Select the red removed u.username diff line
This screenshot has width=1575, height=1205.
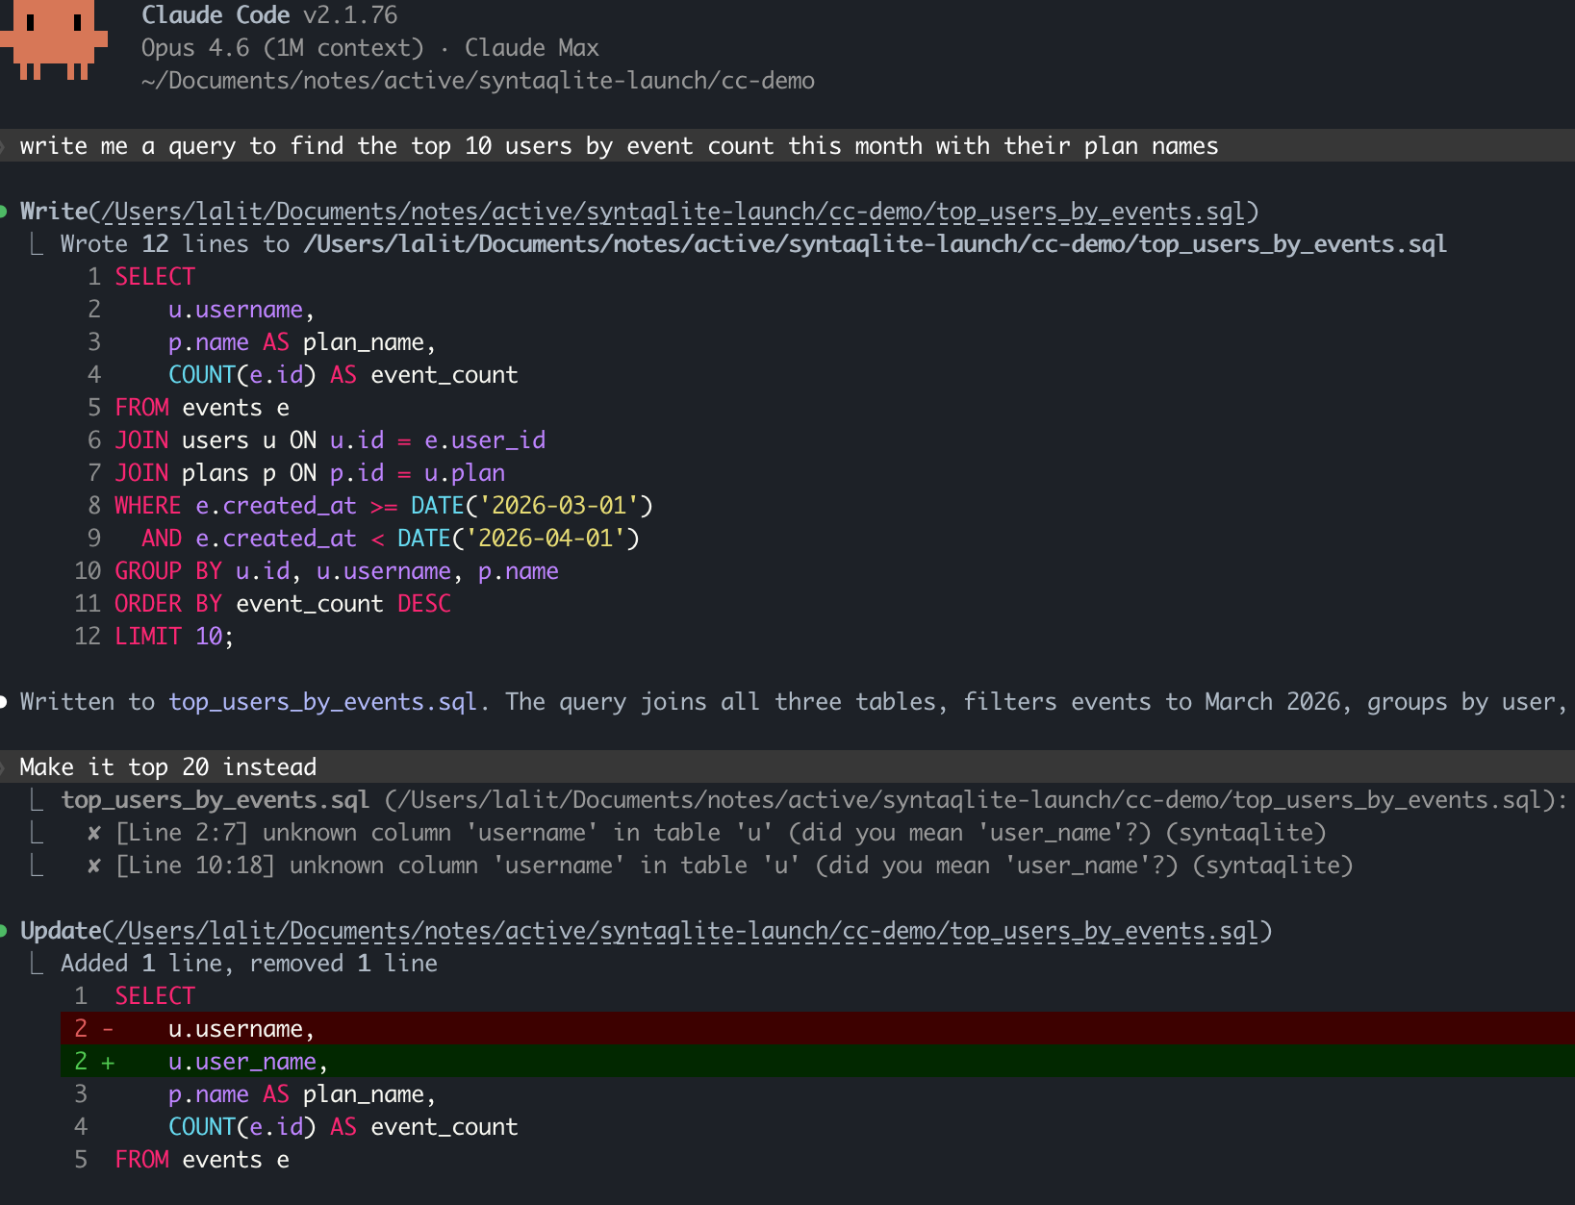241,1028
